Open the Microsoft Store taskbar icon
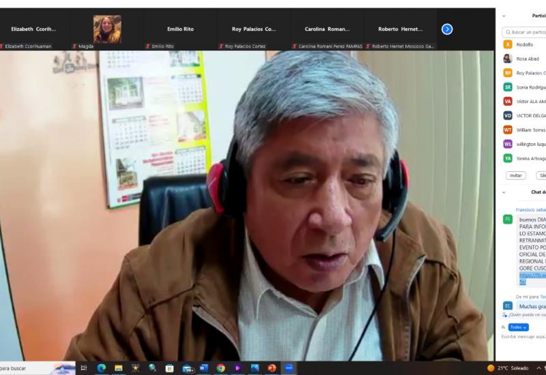Screen dimensions: 546x375 click(169, 368)
